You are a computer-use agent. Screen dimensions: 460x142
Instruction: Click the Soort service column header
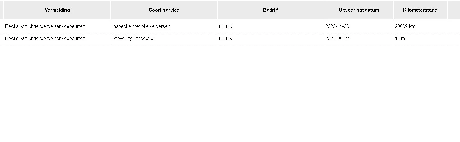point(164,10)
